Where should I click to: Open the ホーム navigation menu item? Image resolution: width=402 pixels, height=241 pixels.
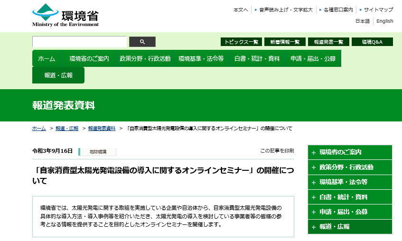(47, 59)
